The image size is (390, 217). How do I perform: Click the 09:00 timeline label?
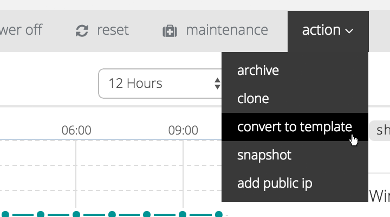(x=183, y=130)
